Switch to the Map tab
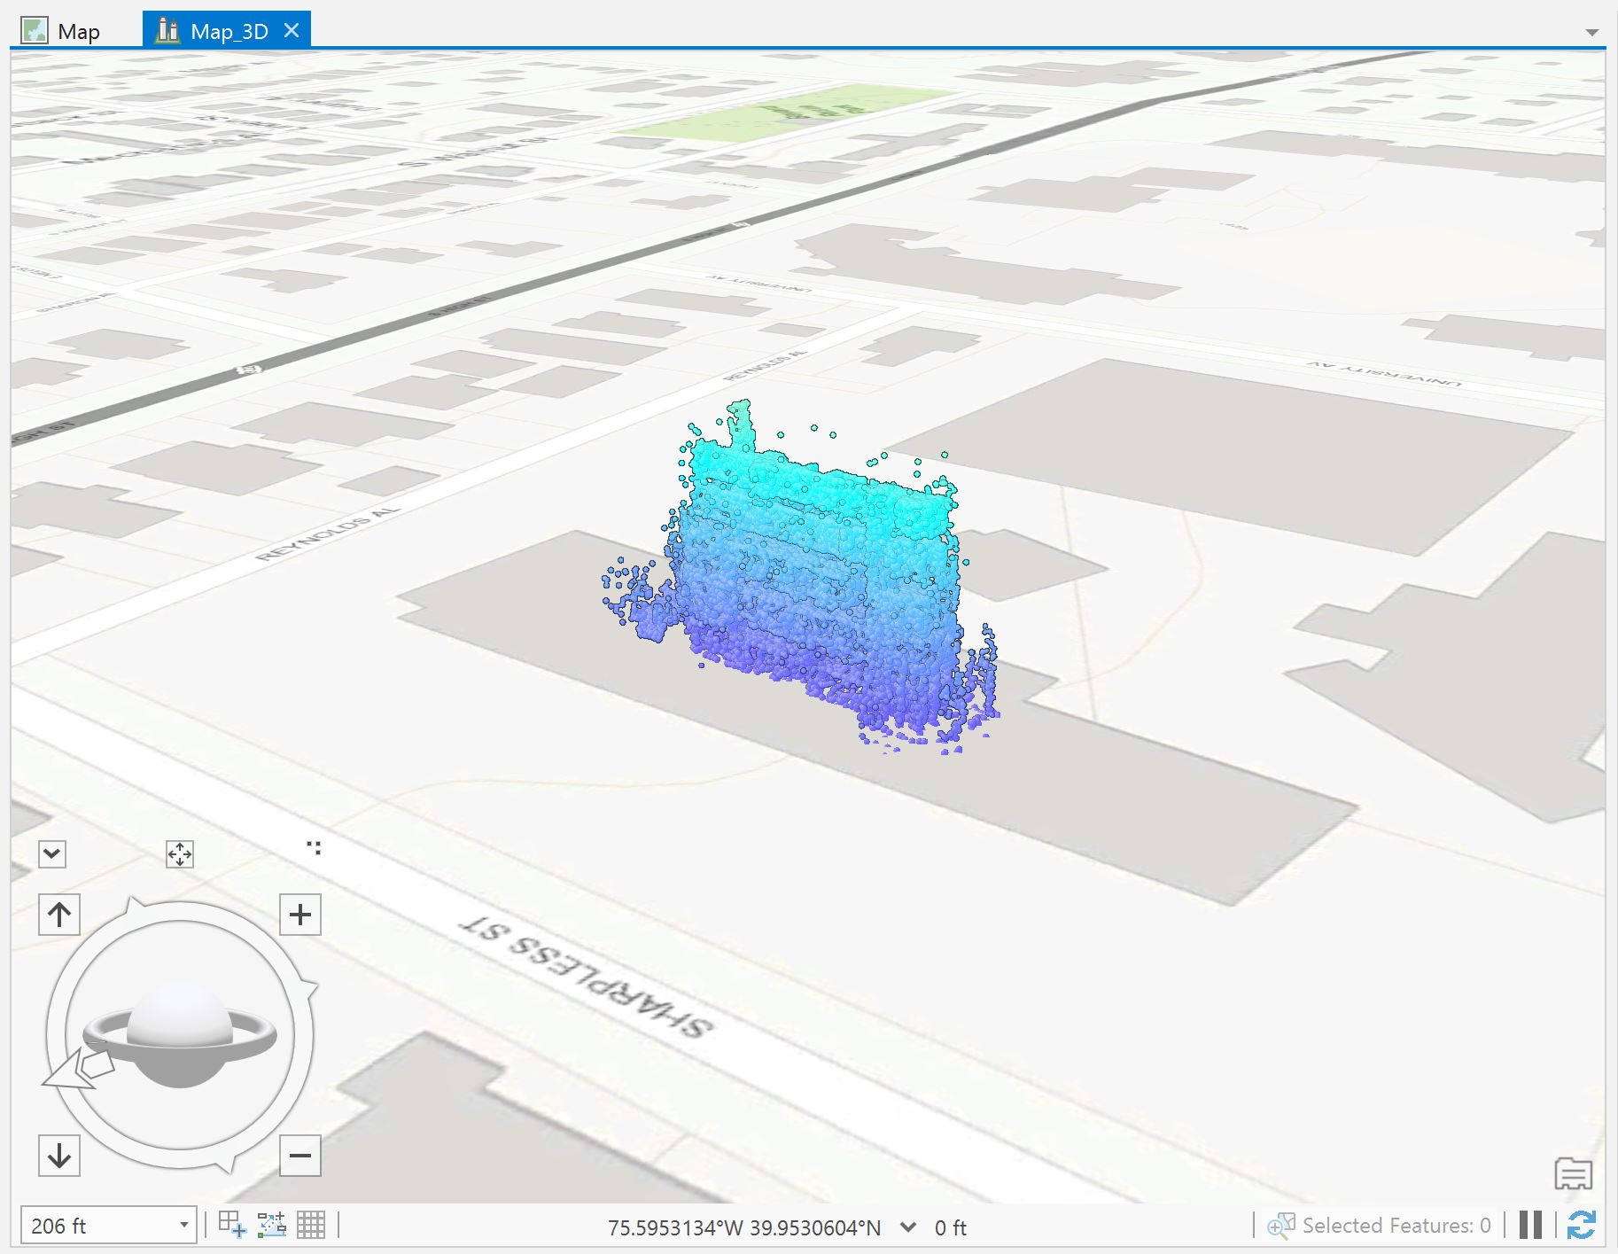Screen dimensions: 1618x1254 click(x=60, y=31)
